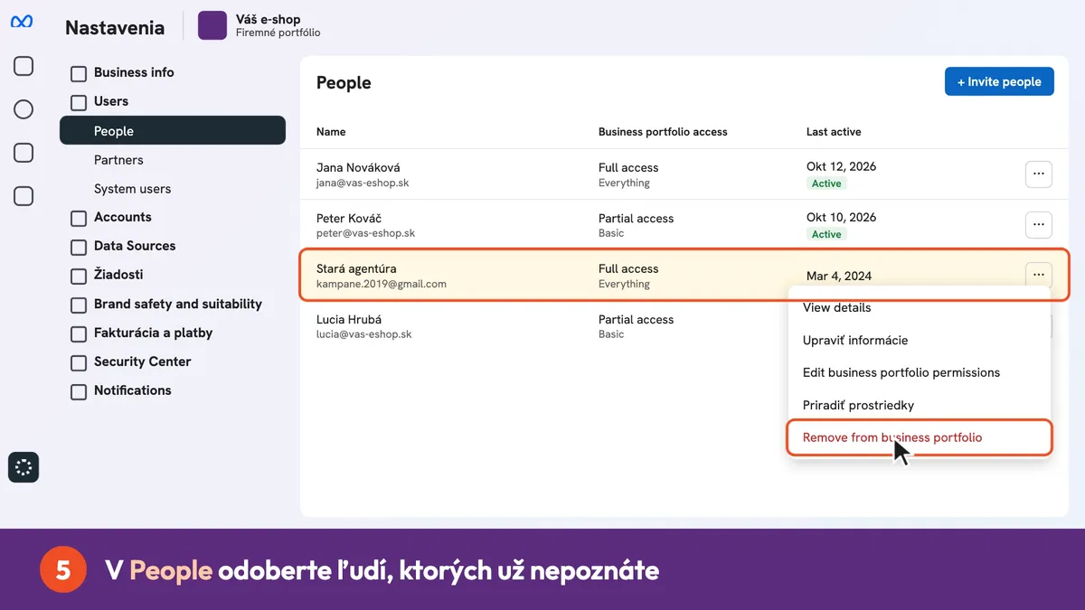Screen dimensions: 1085x610
Task: Click Full access for Stará agentúra
Action: pos(628,268)
